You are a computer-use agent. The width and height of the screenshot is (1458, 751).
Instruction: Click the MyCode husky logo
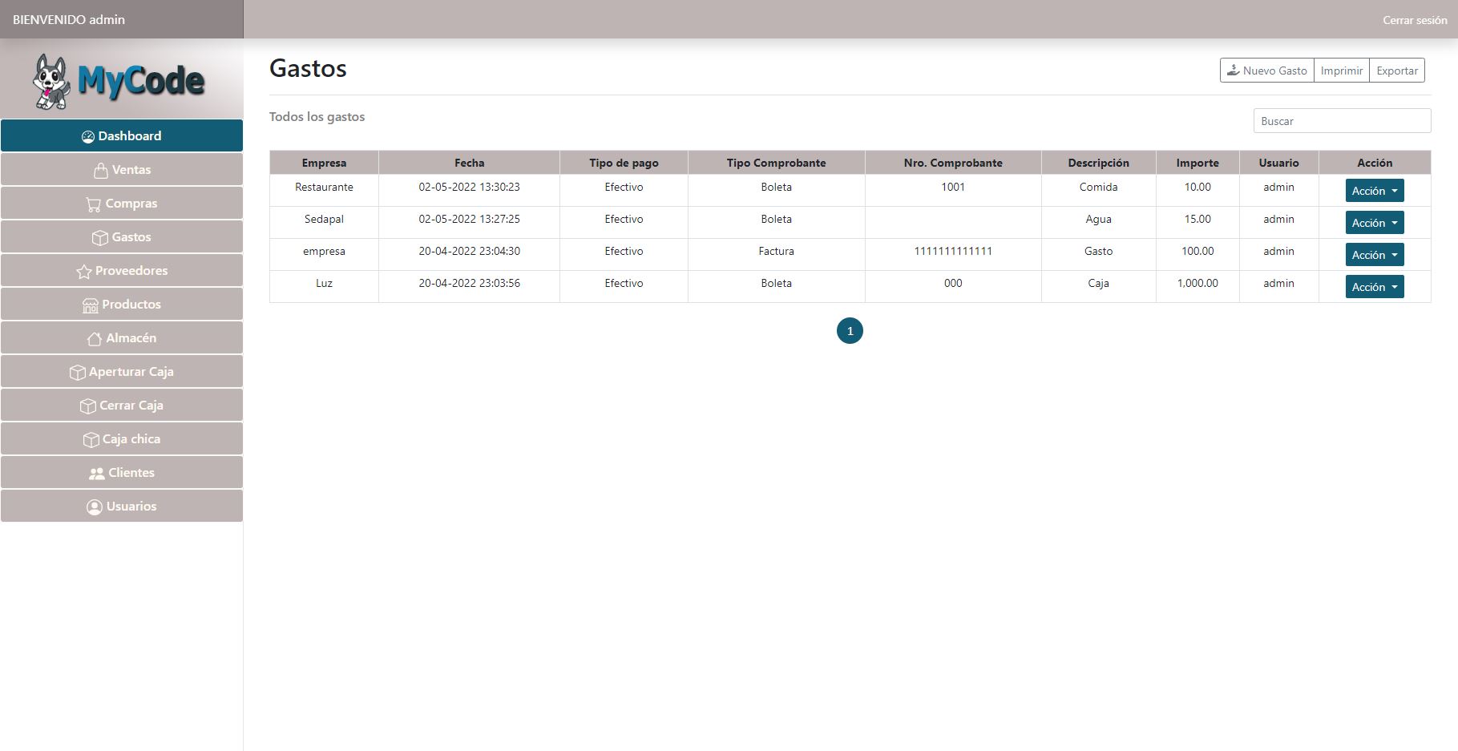click(119, 80)
